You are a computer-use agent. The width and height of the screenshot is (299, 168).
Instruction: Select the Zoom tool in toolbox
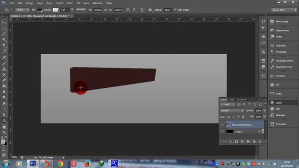(x=4, y=133)
